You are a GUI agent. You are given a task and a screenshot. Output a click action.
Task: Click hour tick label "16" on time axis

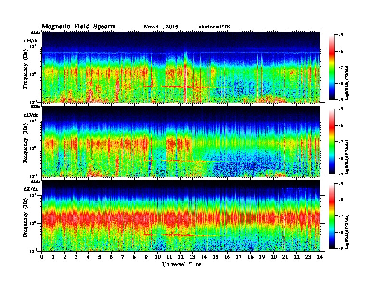click(x=227, y=257)
